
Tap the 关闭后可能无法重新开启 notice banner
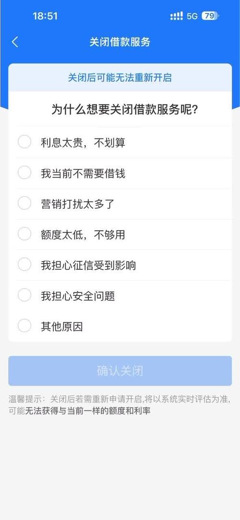[x=120, y=77]
